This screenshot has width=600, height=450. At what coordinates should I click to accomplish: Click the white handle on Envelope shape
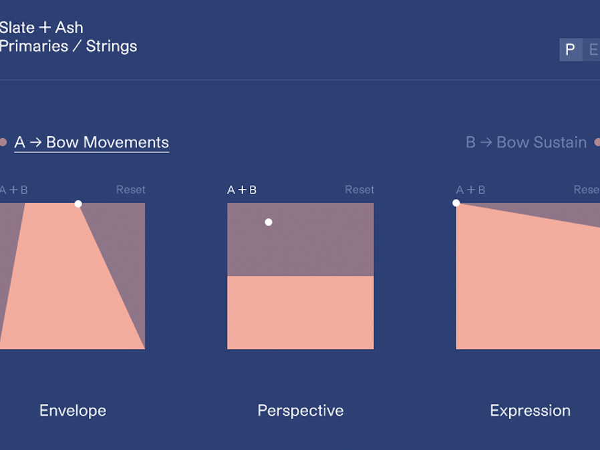point(78,204)
